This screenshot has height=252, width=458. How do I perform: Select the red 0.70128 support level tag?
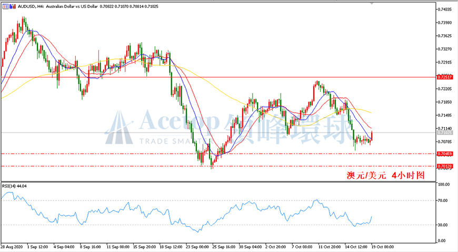point(444,166)
